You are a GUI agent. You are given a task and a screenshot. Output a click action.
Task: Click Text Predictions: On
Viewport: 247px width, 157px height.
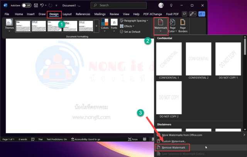pyautogui.click(x=57, y=139)
